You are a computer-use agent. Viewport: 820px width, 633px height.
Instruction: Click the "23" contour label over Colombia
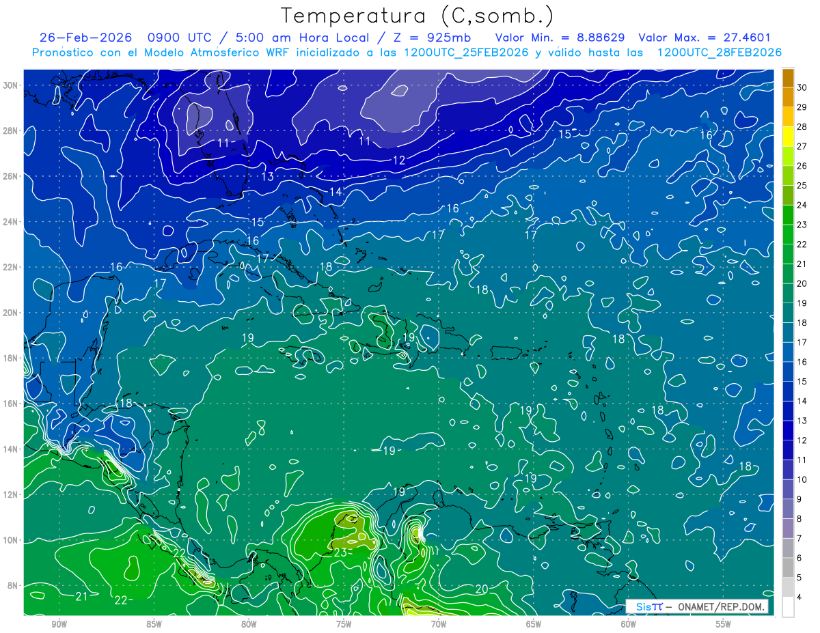(340, 552)
